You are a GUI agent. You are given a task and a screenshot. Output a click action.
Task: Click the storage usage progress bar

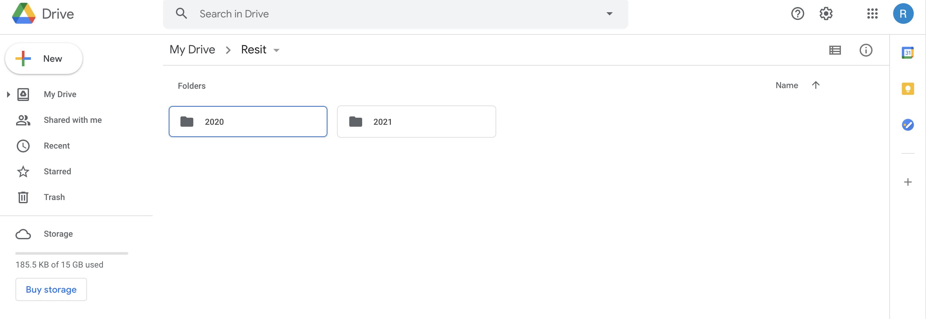point(72,253)
